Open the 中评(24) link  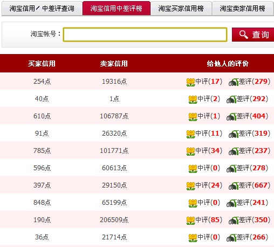click(209, 185)
